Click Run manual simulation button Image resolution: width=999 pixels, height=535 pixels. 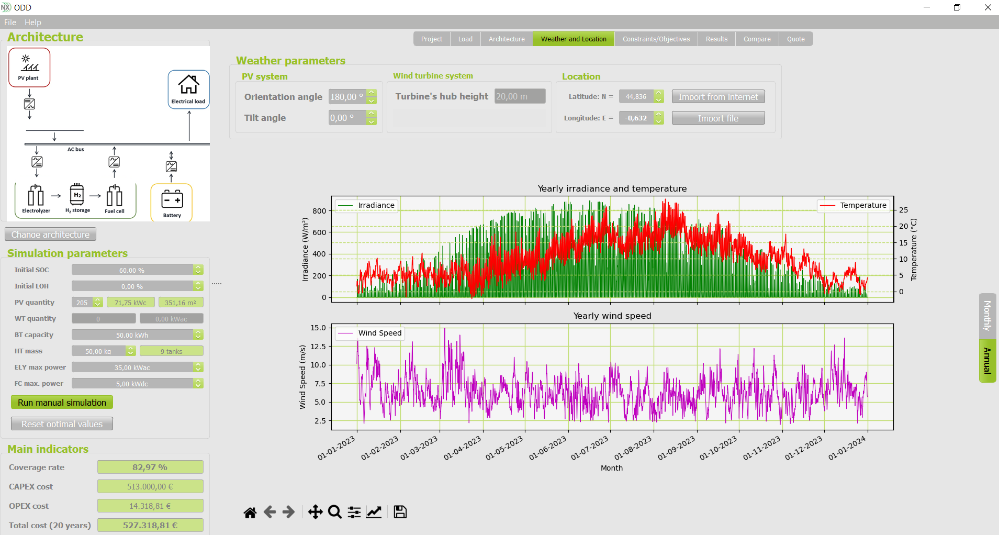pos(62,403)
